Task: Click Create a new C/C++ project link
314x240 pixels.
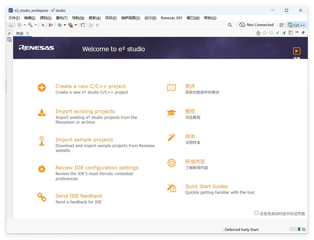Action: [x=90, y=86]
